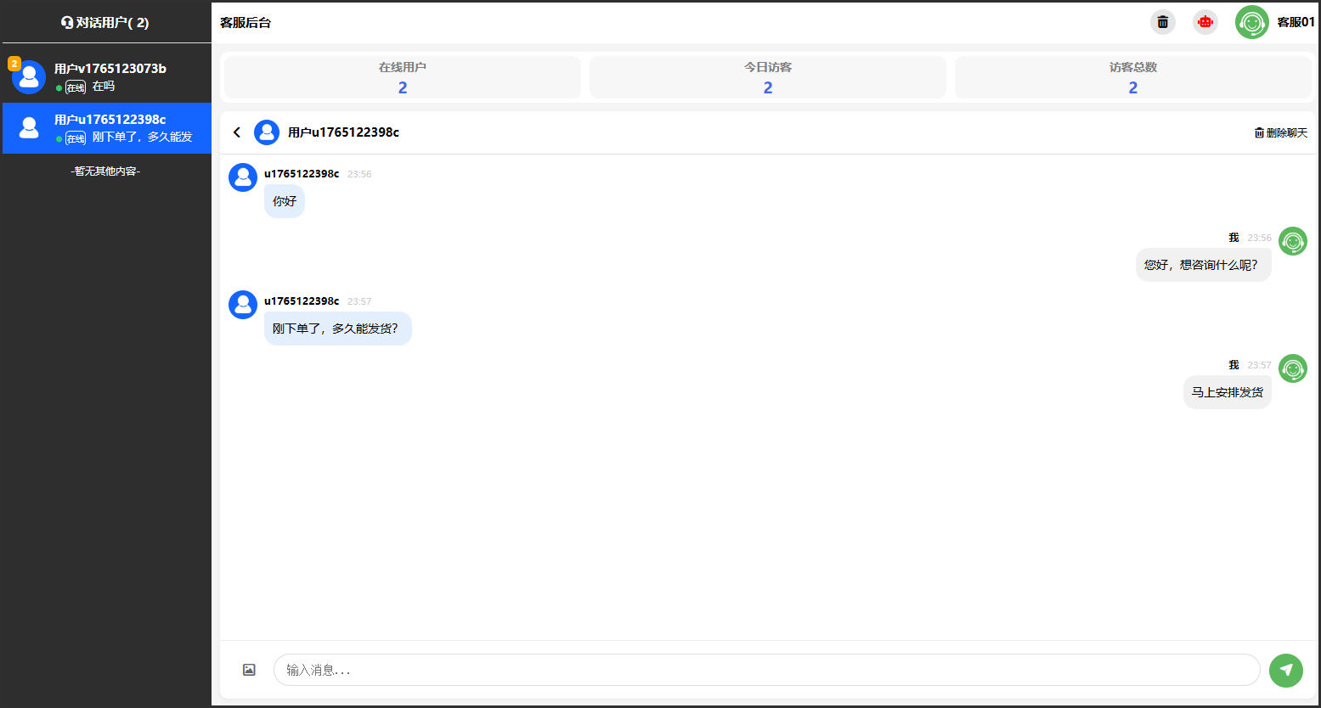Image resolution: width=1321 pixels, height=708 pixels.
Task: Click the headset icon beside 对话用户
Action: (67, 23)
